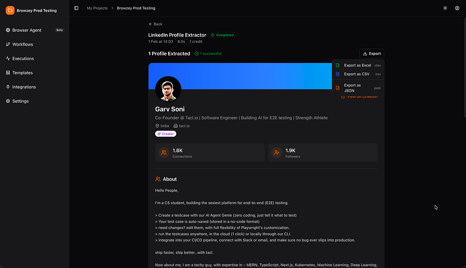Click the India location text
The image size is (466, 268).
point(165,126)
